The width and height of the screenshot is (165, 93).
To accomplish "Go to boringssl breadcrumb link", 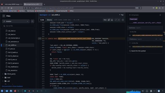I will tap(43, 15).
